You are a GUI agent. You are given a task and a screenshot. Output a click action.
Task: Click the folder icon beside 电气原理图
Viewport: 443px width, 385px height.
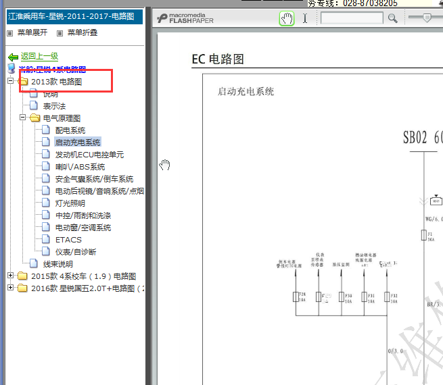point(34,118)
